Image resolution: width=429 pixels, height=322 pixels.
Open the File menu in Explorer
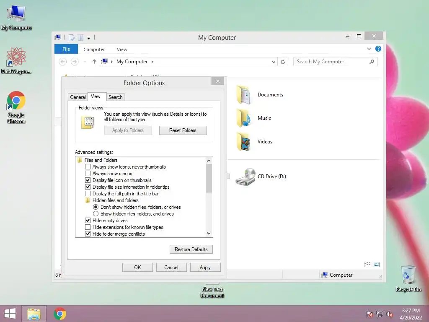point(66,49)
